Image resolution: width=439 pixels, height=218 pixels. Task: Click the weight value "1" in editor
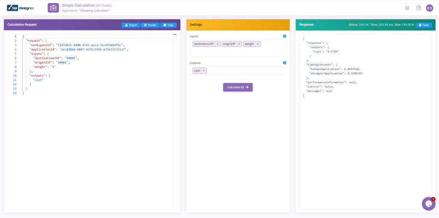coord(53,67)
